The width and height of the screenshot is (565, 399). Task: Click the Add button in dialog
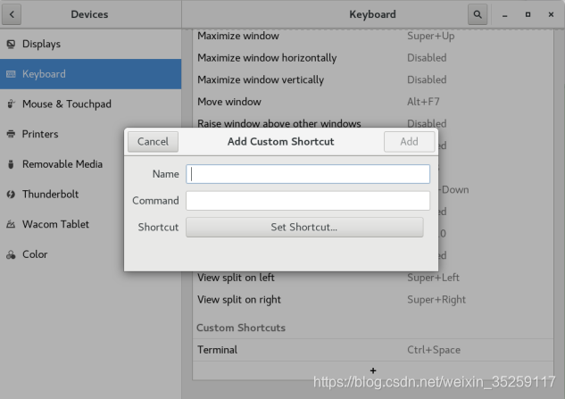(x=409, y=142)
